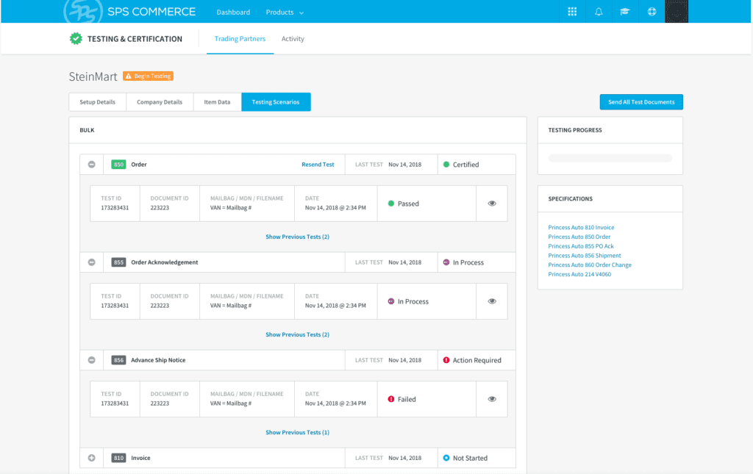This screenshot has height=474, width=753.
Task: Open the apps grid icon
Action: (x=572, y=12)
